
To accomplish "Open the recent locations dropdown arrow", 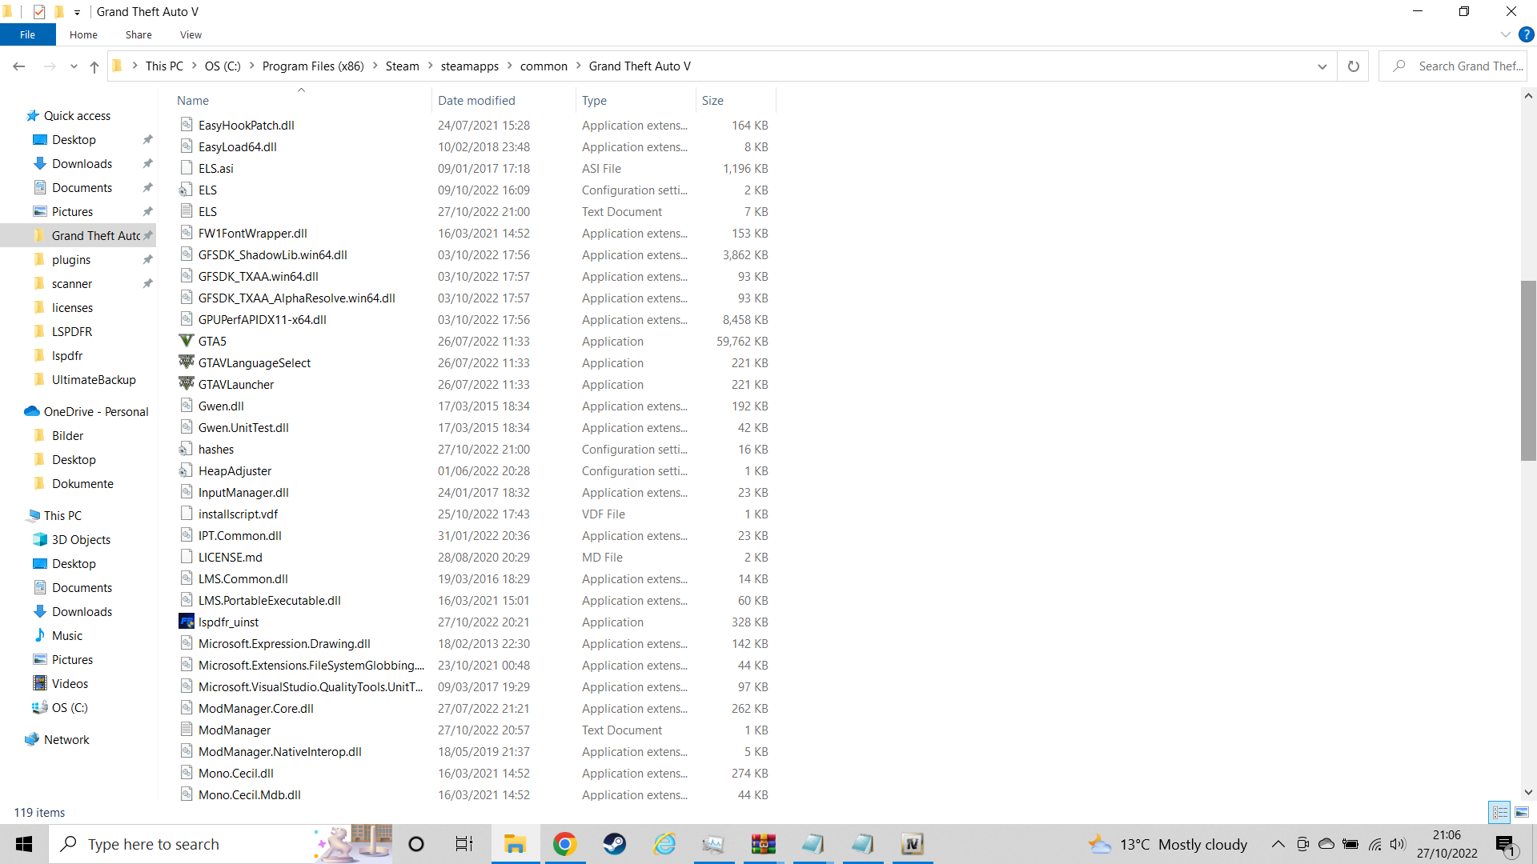I will pyautogui.click(x=74, y=66).
